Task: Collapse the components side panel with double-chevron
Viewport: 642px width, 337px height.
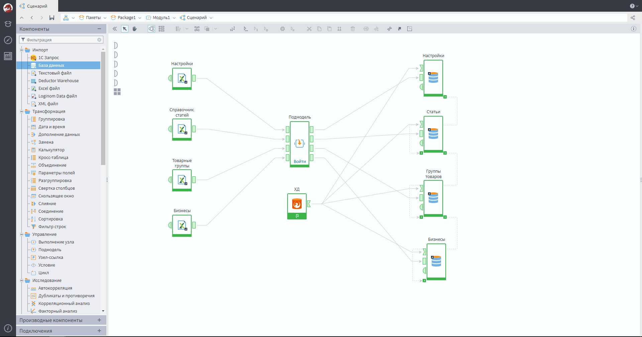Action: click(x=115, y=29)
